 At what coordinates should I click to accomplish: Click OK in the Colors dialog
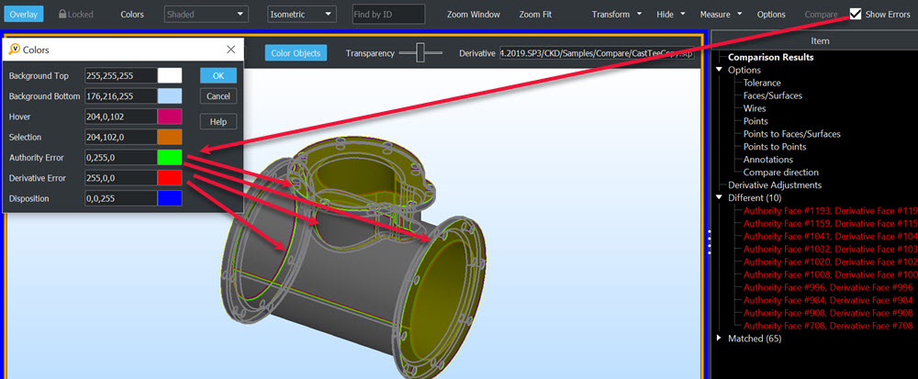click(x=218, y=75)
